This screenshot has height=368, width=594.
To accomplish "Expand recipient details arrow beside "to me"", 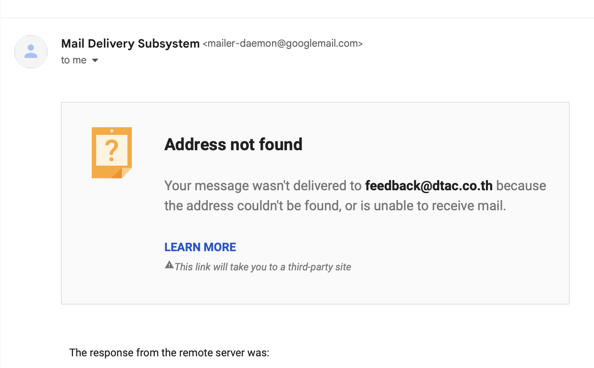I will [95, 60].
